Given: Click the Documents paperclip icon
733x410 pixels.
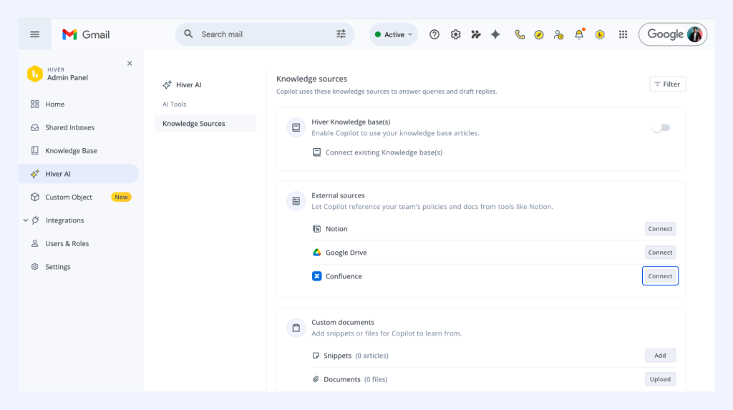Looking at the screenshot, I should coord(316,379).
